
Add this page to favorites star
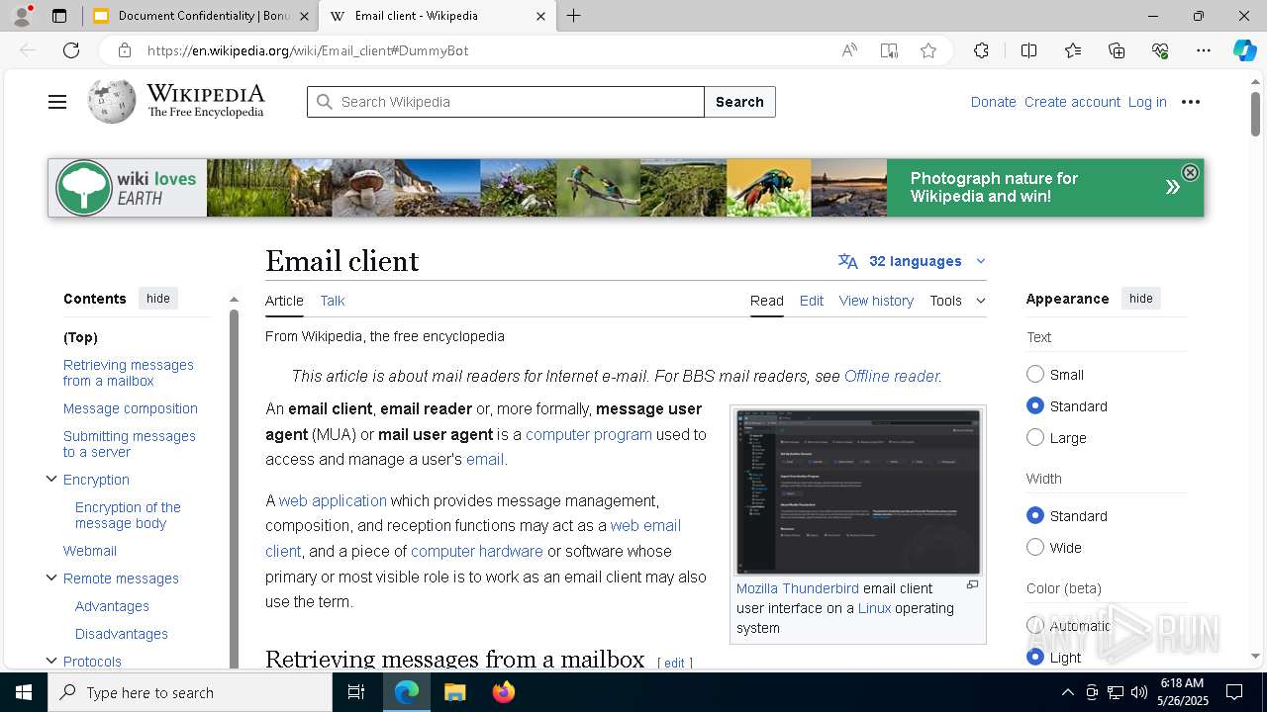click(x=928, y=50)
